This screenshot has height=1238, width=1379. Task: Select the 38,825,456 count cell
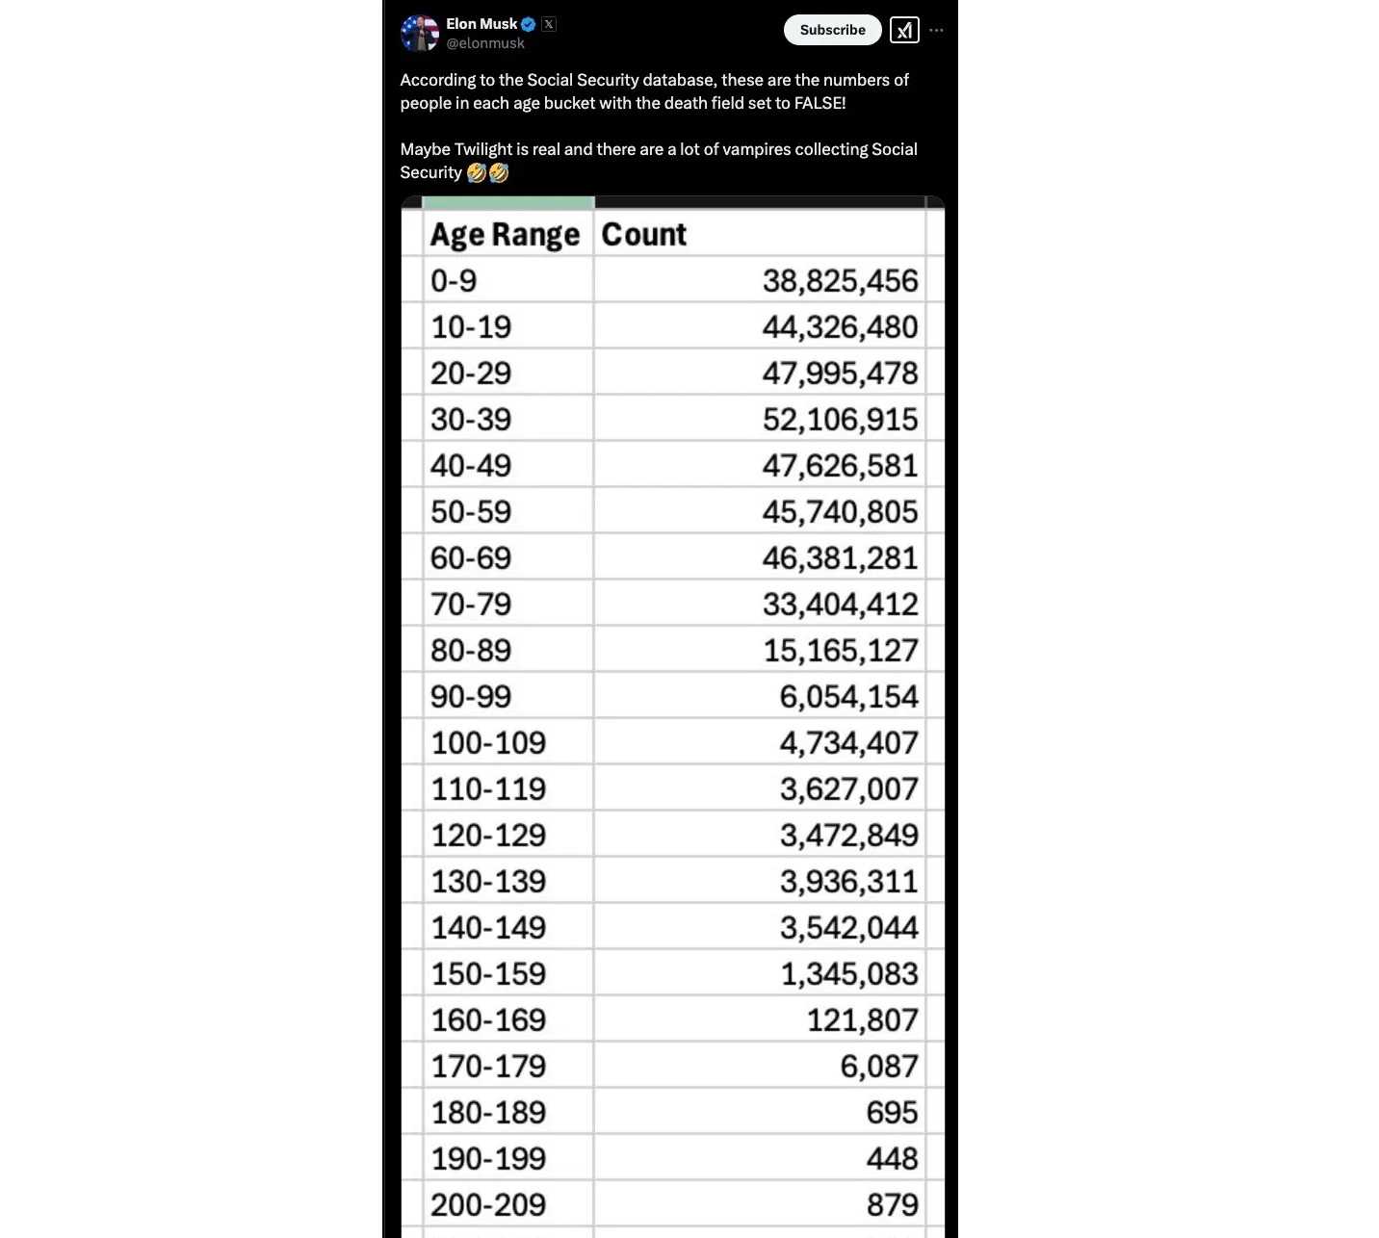(x=840, y=280)
